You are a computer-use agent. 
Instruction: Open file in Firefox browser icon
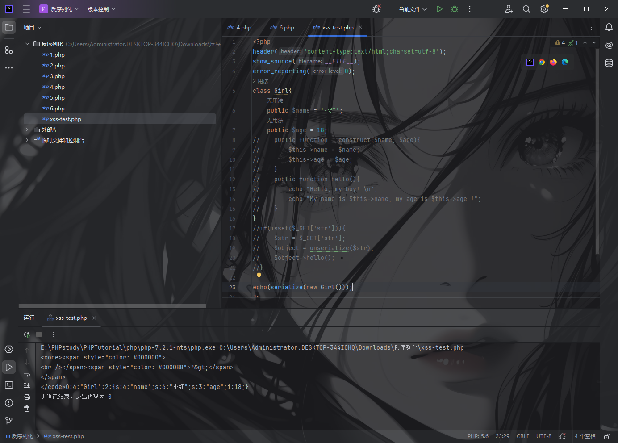click(x=553, y=62)
